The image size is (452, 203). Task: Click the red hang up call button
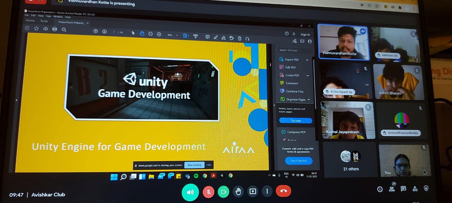pos(283,191)
